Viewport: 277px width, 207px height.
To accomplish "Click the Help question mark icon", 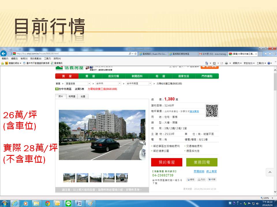I will [x=269, y=63].
